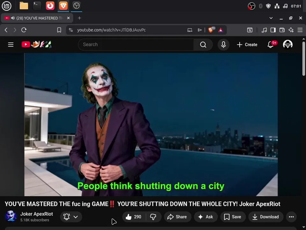Select the YOU'VE MASTERED YouTube tab
This screenshot has width=306, height=230.
point(37,18)
